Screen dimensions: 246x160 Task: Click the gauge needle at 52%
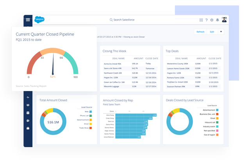point(53,64)
